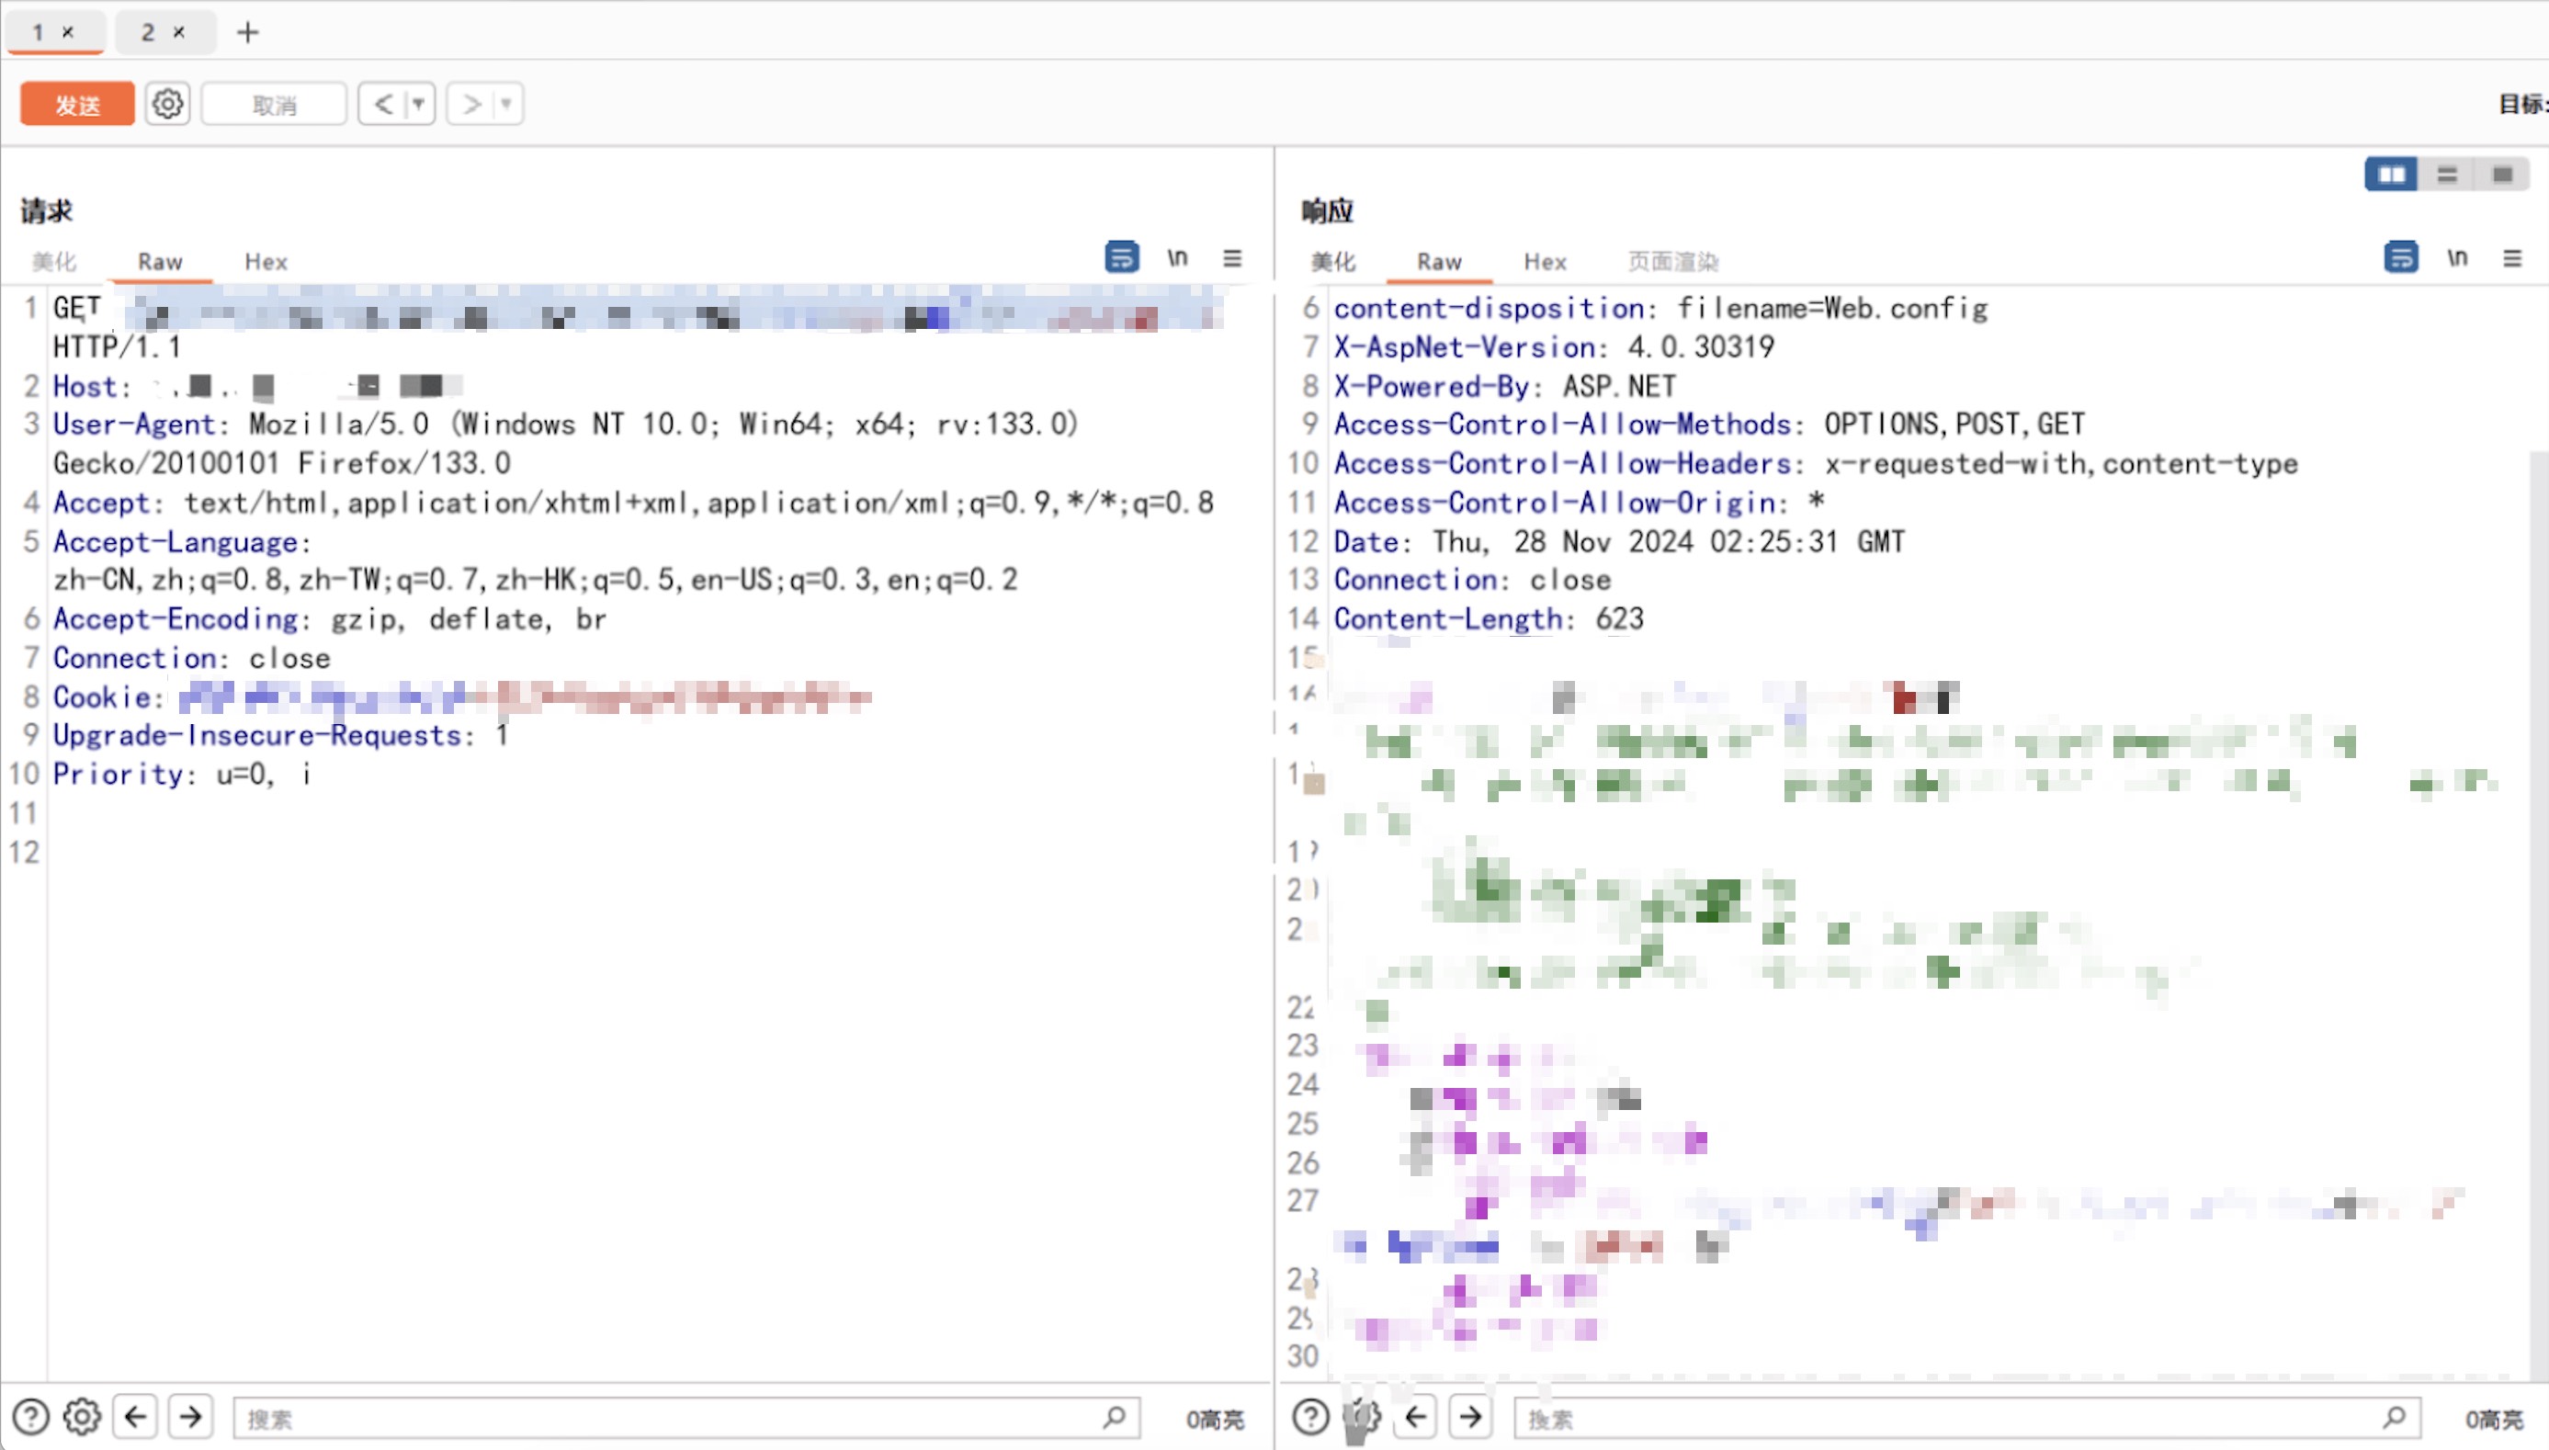Open help icon in request search bar
This screenshot has height=1450, width=2549.
point(31,1416)
